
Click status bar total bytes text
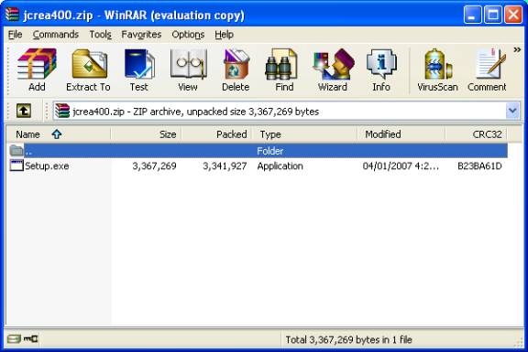coord(349,340)
